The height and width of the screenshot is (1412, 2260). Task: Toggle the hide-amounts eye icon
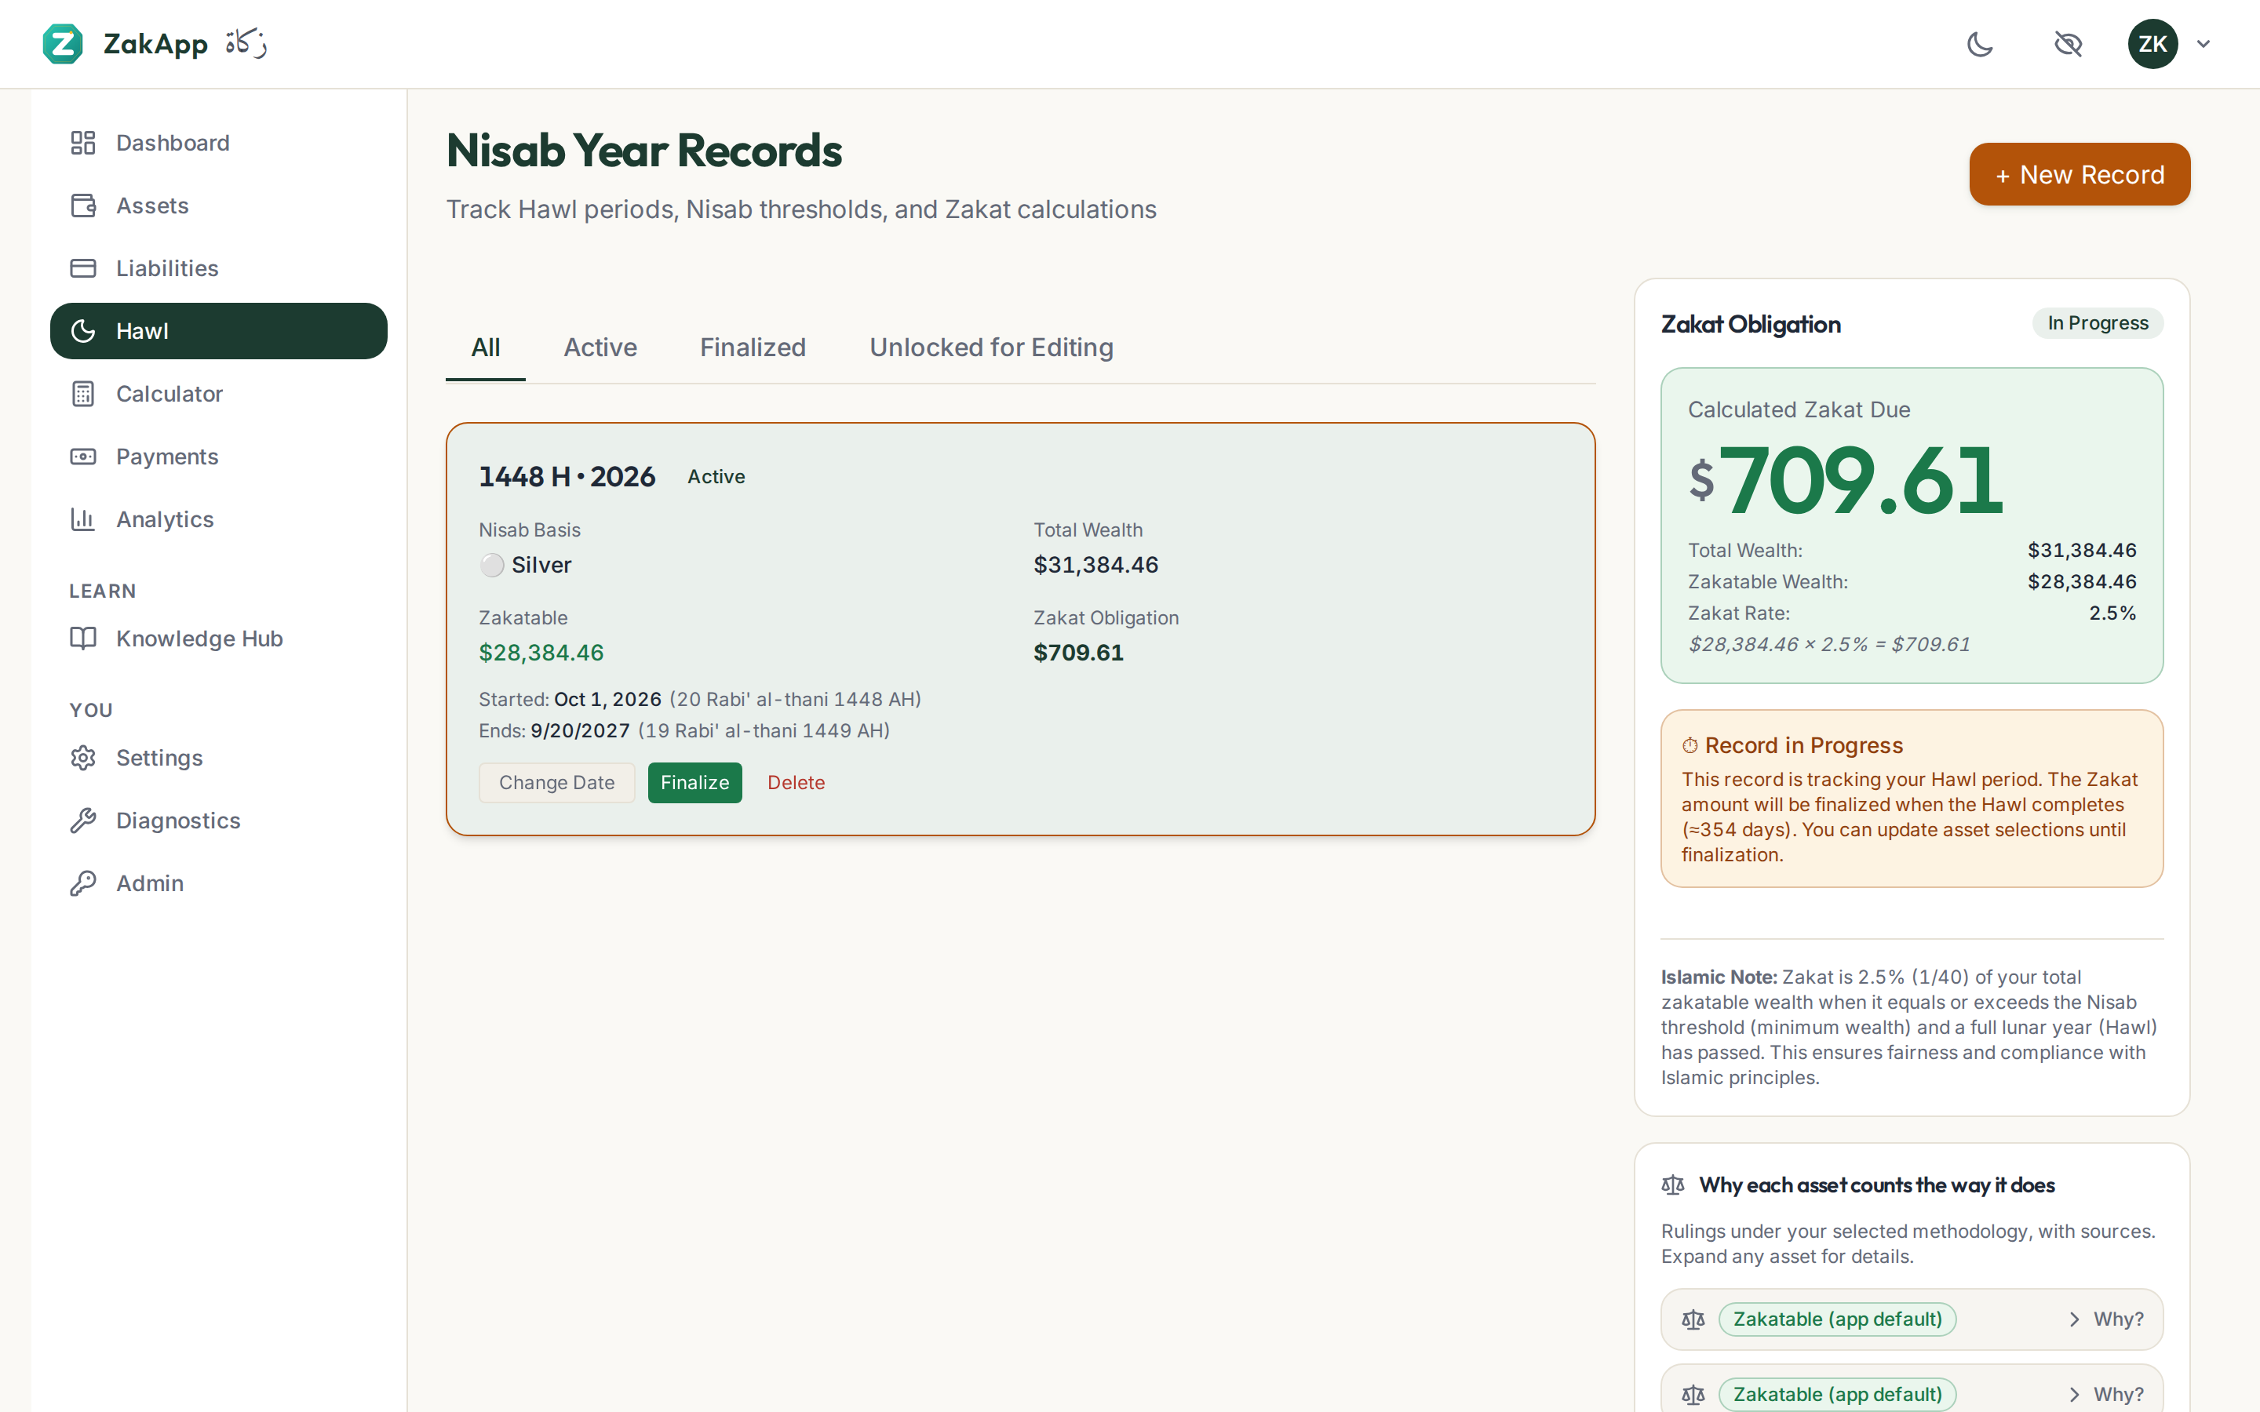point(2068,44)
